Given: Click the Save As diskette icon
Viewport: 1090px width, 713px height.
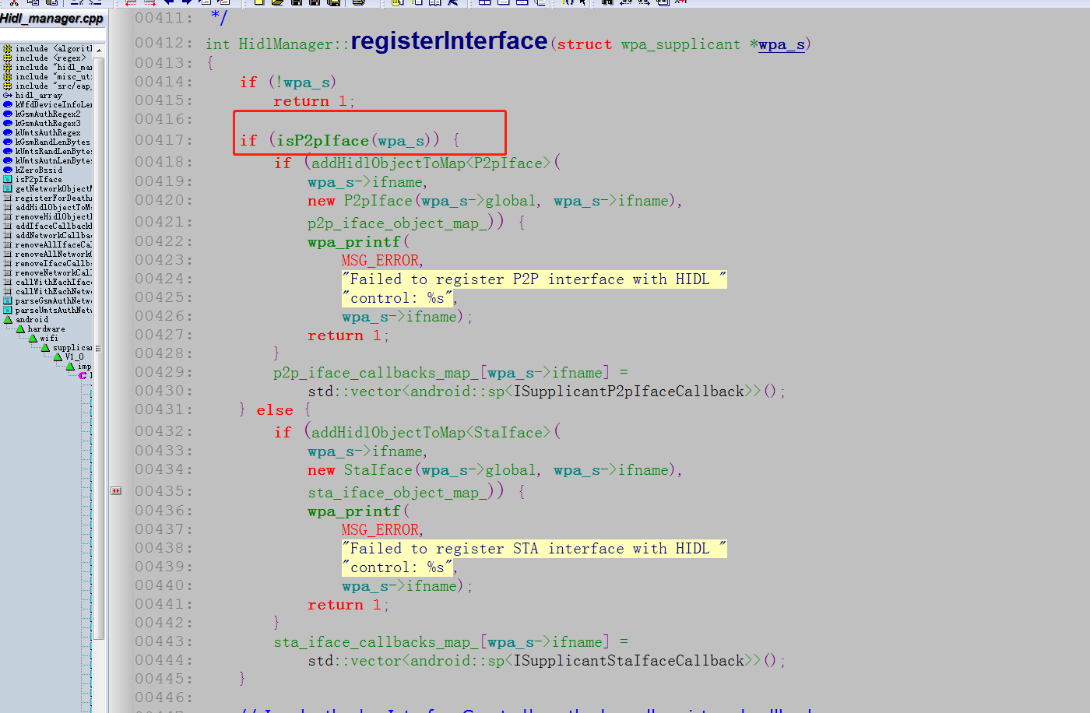Looking at the screenshot, I should pyautogui.click(x=313, y=5).
